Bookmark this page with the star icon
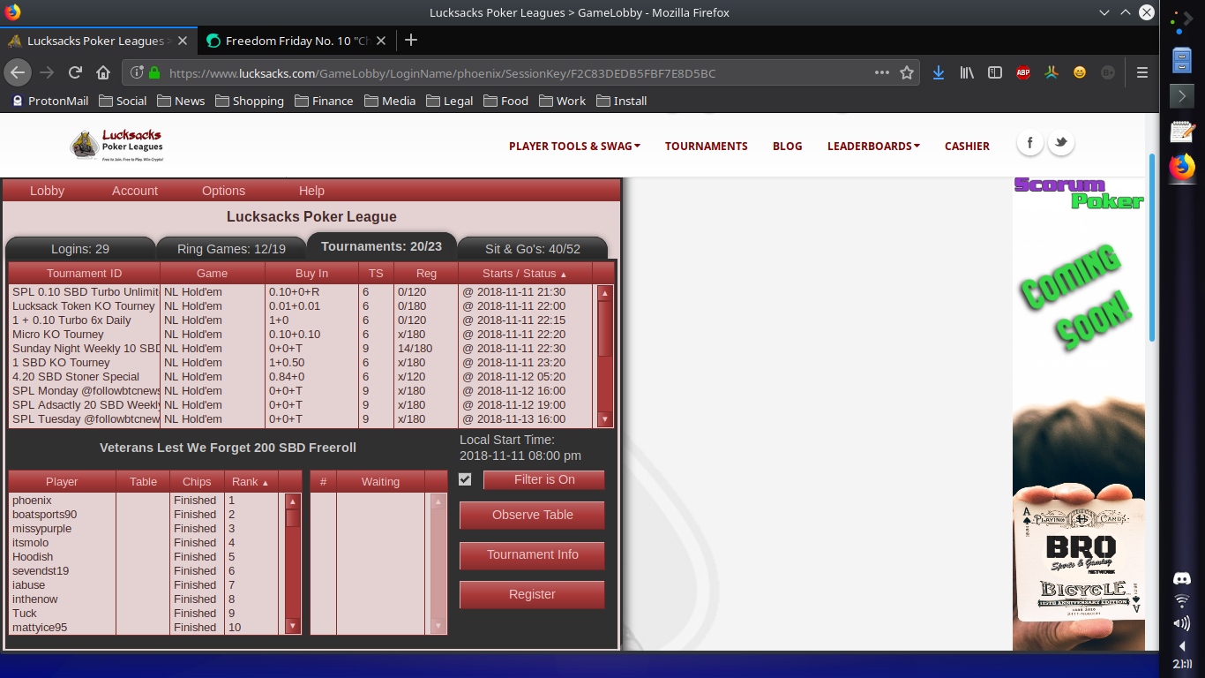 click(x=907, y=72)
